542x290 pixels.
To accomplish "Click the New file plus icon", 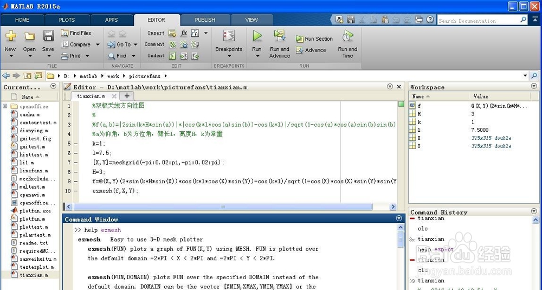I will (10, 36).
